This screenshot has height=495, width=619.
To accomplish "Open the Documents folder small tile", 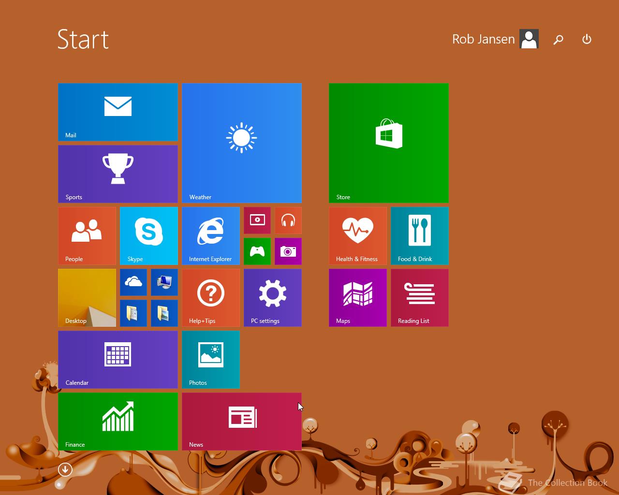I will click(133, 313).
